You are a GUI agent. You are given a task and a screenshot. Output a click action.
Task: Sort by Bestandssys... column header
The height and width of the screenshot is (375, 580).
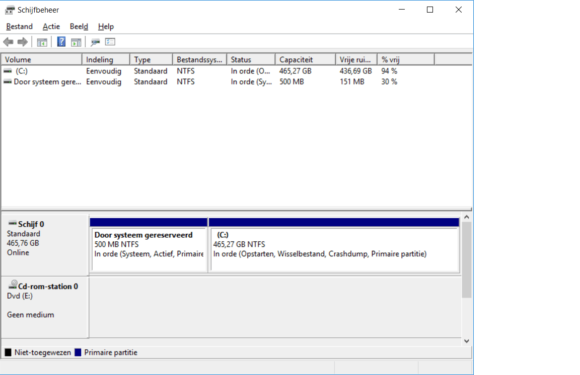pos(200,59)
